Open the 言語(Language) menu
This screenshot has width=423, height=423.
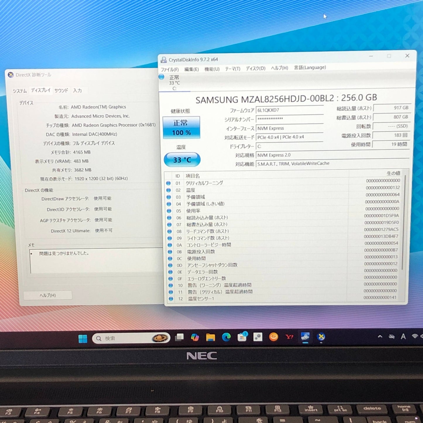pos(310,68)
